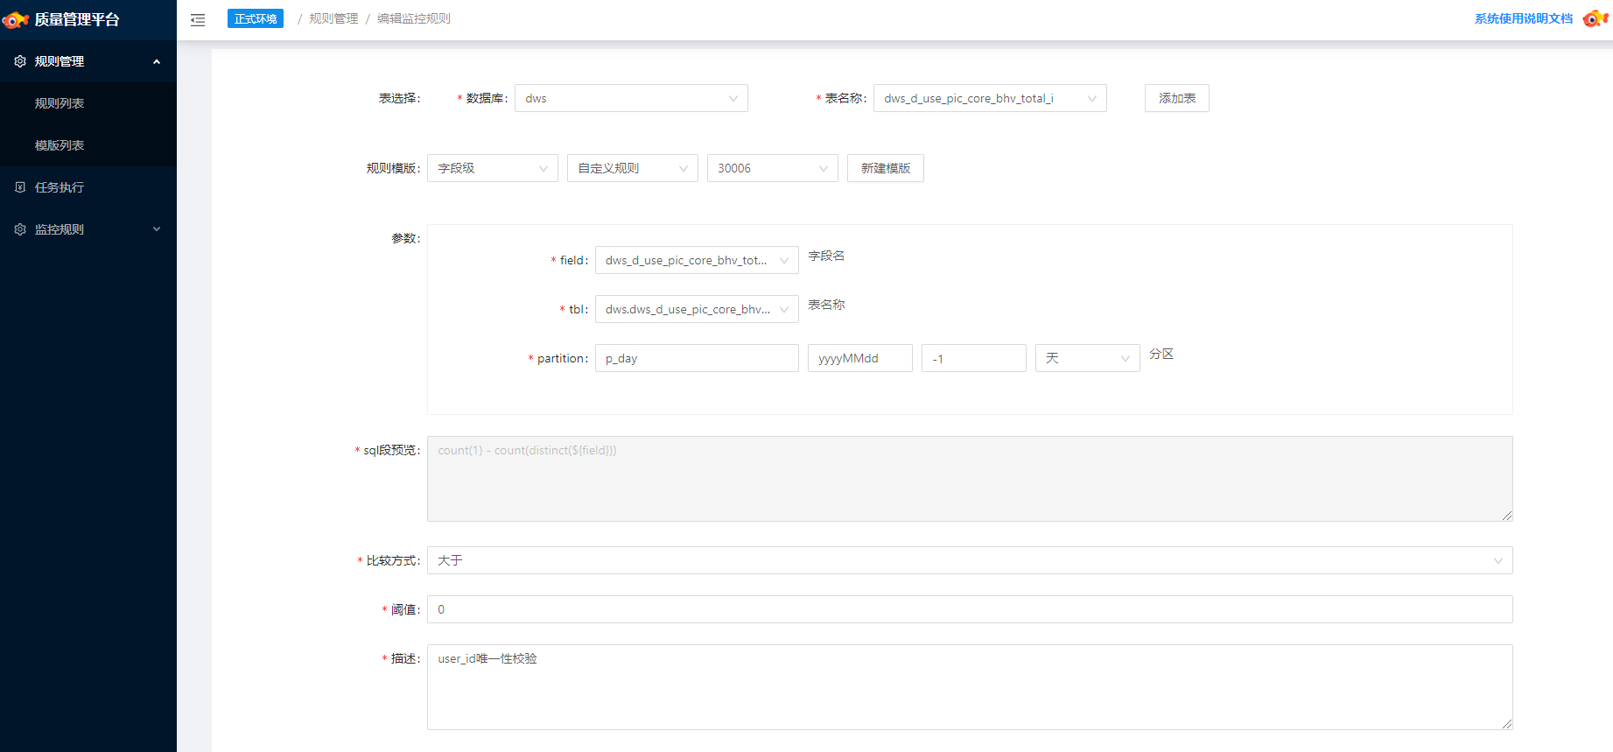This screenshot has height=752, width=1613.
Task: Click the avatar icon at top right
Action: [x=1595, y=18]
